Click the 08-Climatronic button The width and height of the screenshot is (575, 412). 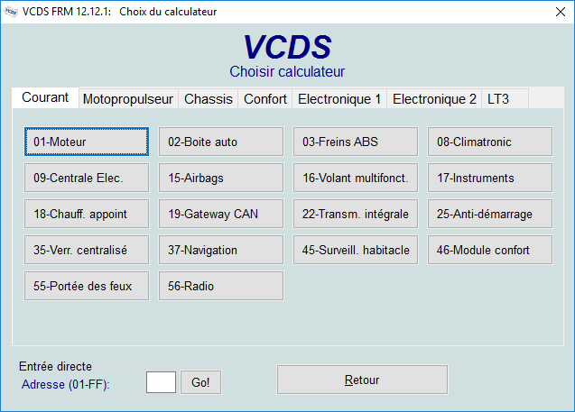[489, 142]
